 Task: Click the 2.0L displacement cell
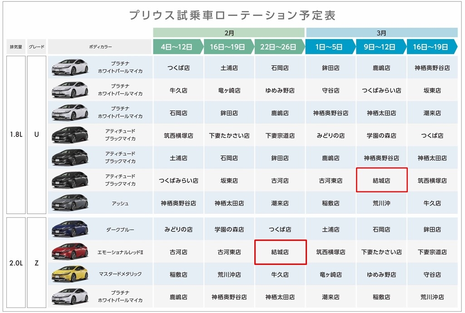(x=16, y=263)
